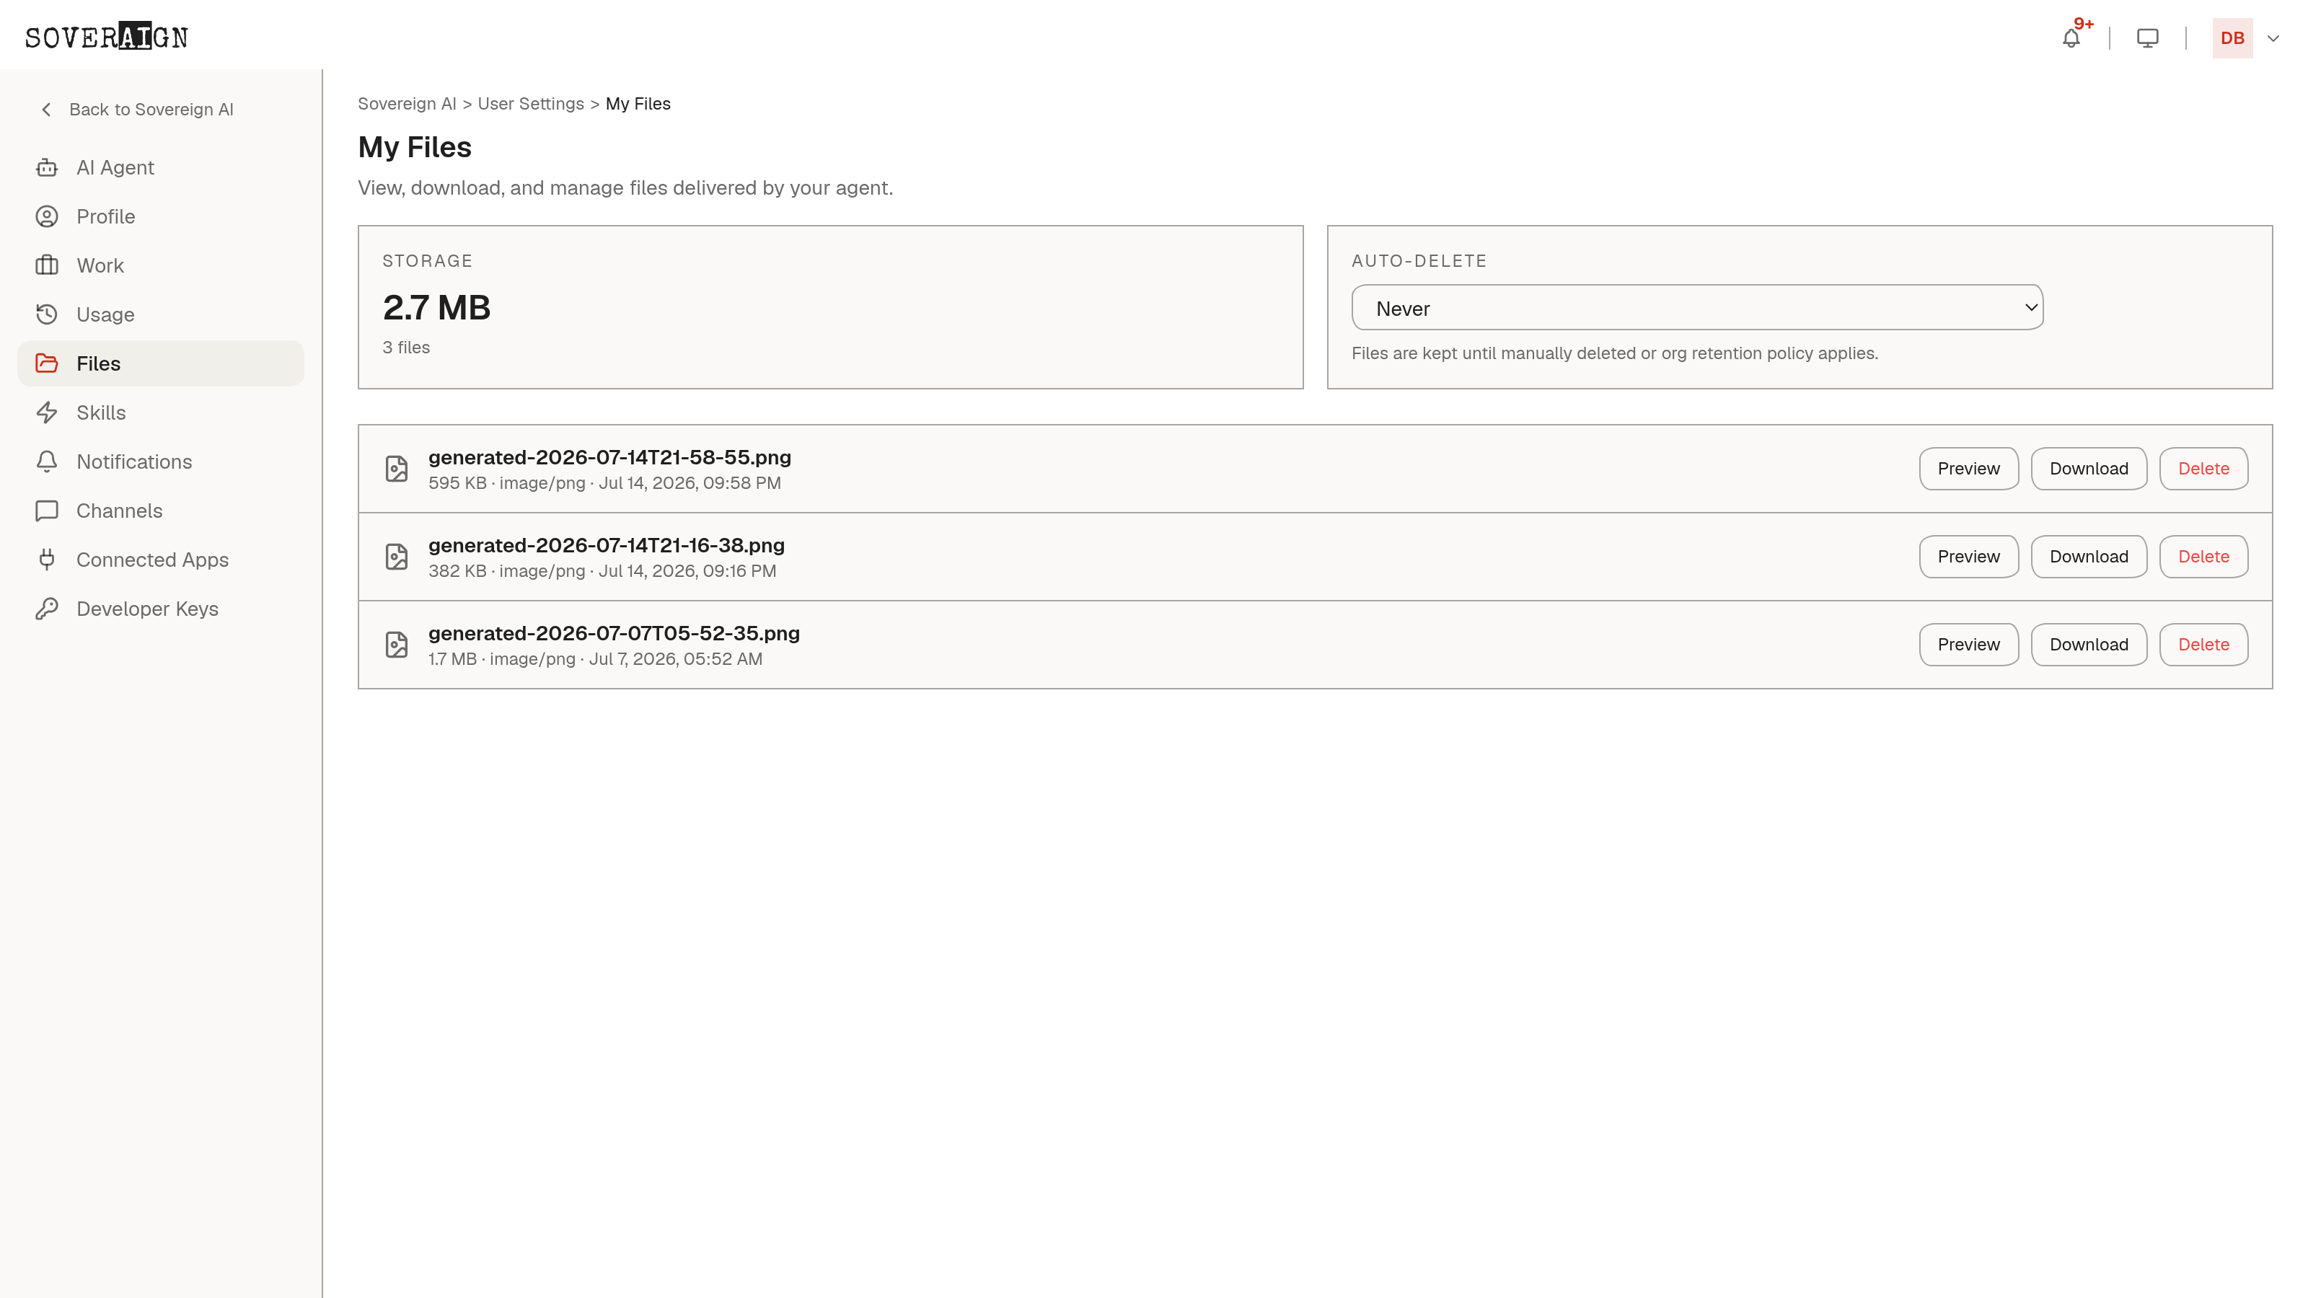
Task: Click the Work briefcase icon
Action: (x=47, y=266)
